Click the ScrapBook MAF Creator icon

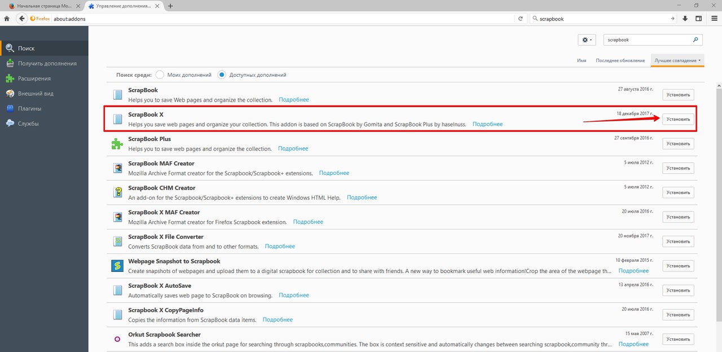coord(117,168)
